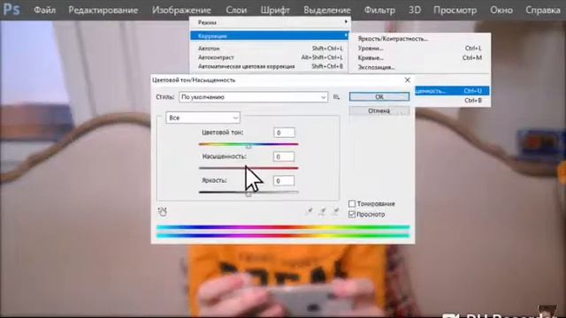Expand the Режим submenu
The image size is (566, 318).
(x=270, y=23)
